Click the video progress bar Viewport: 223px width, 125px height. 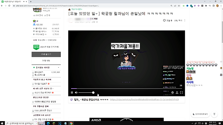(x=127, y=89)
